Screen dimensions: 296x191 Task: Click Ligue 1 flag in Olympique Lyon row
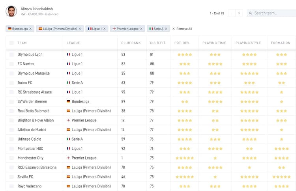(x=68, y=55)
